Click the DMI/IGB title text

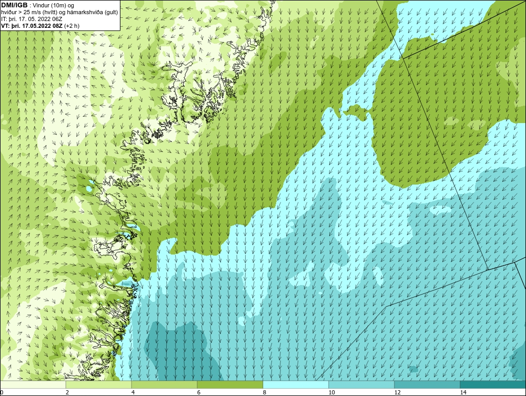point(14,5)
